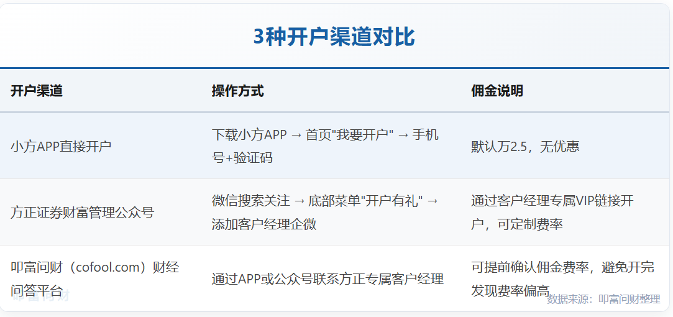Click the cell starting "可提前确认佣金费率"
Viewport: 673px width, 317px height.
pyautogui.click(x=562, y=279)
